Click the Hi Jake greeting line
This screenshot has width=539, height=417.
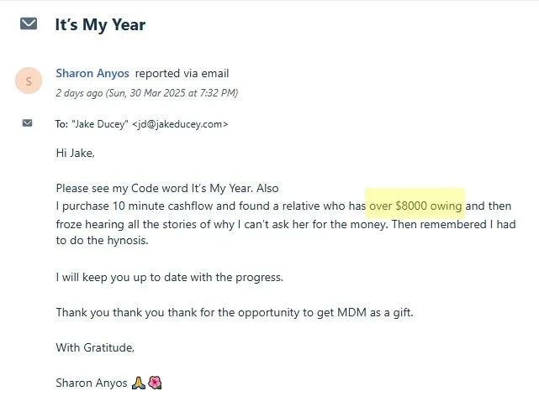pyautogui.click(x=76, y=153)
